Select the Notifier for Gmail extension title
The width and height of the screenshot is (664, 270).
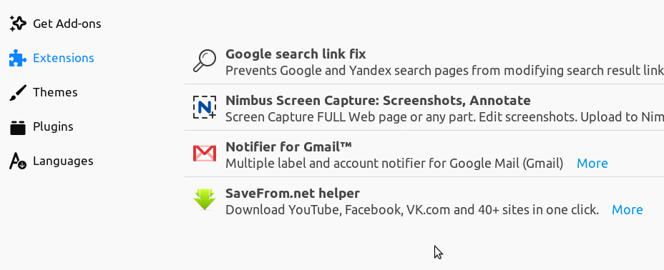point(289,147)
